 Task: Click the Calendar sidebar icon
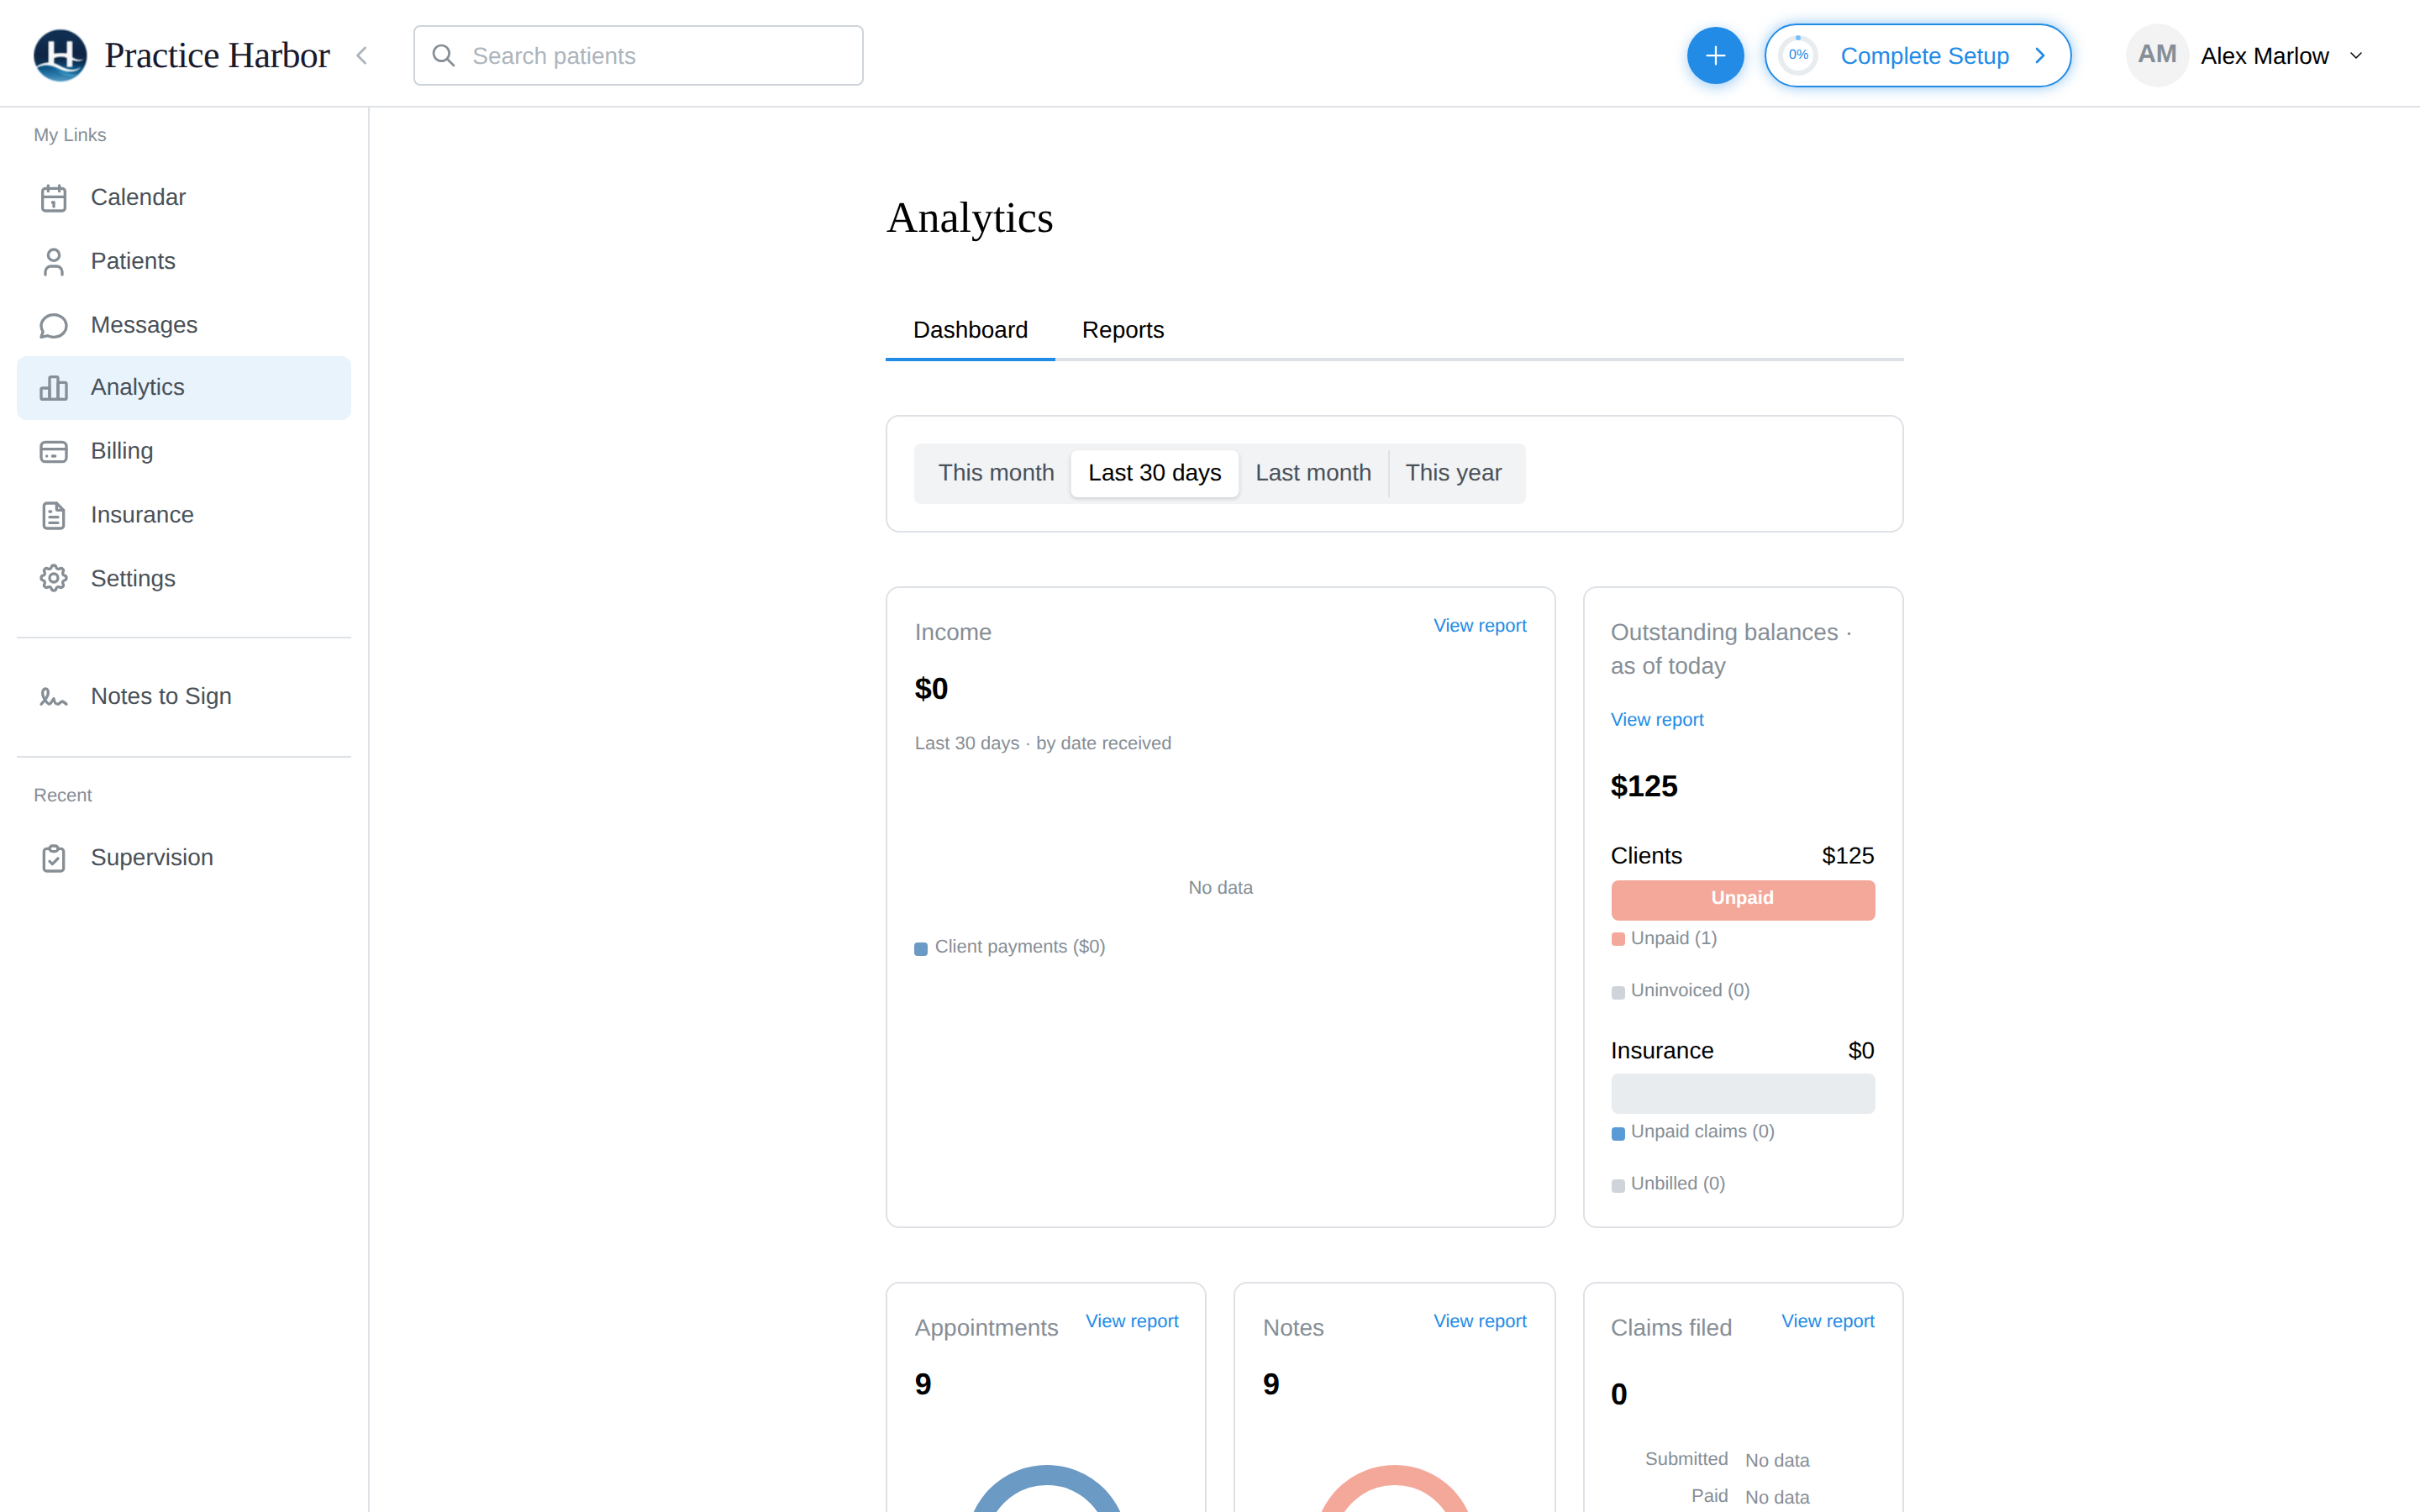(x=54, y=198)
